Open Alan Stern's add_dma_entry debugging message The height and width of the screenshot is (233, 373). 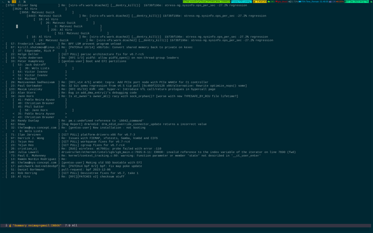pyautogui.click(x=71, y=93)
